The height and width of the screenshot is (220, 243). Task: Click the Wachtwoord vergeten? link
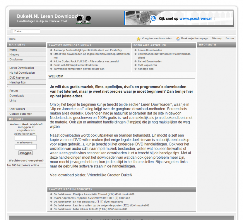(26, 160)
